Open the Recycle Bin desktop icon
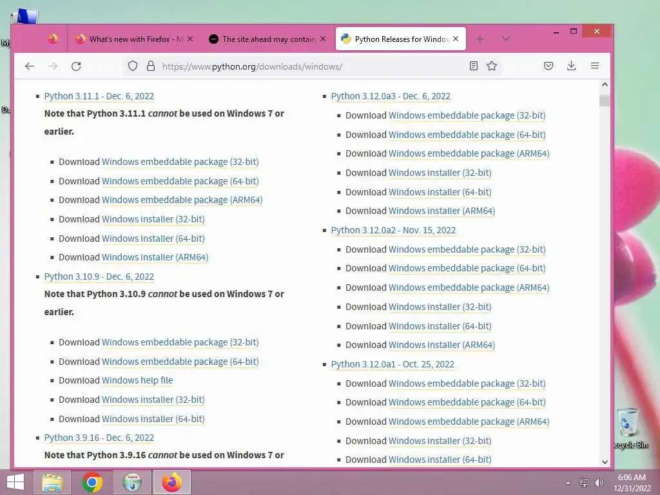This screenshot has height=495, width=660. tap(630, 429)
